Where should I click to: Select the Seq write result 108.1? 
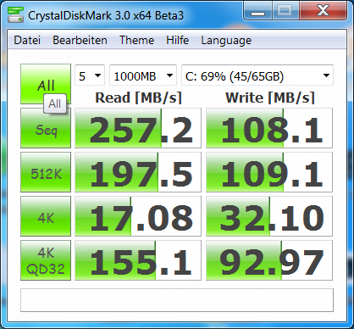(x=269, y=128)
